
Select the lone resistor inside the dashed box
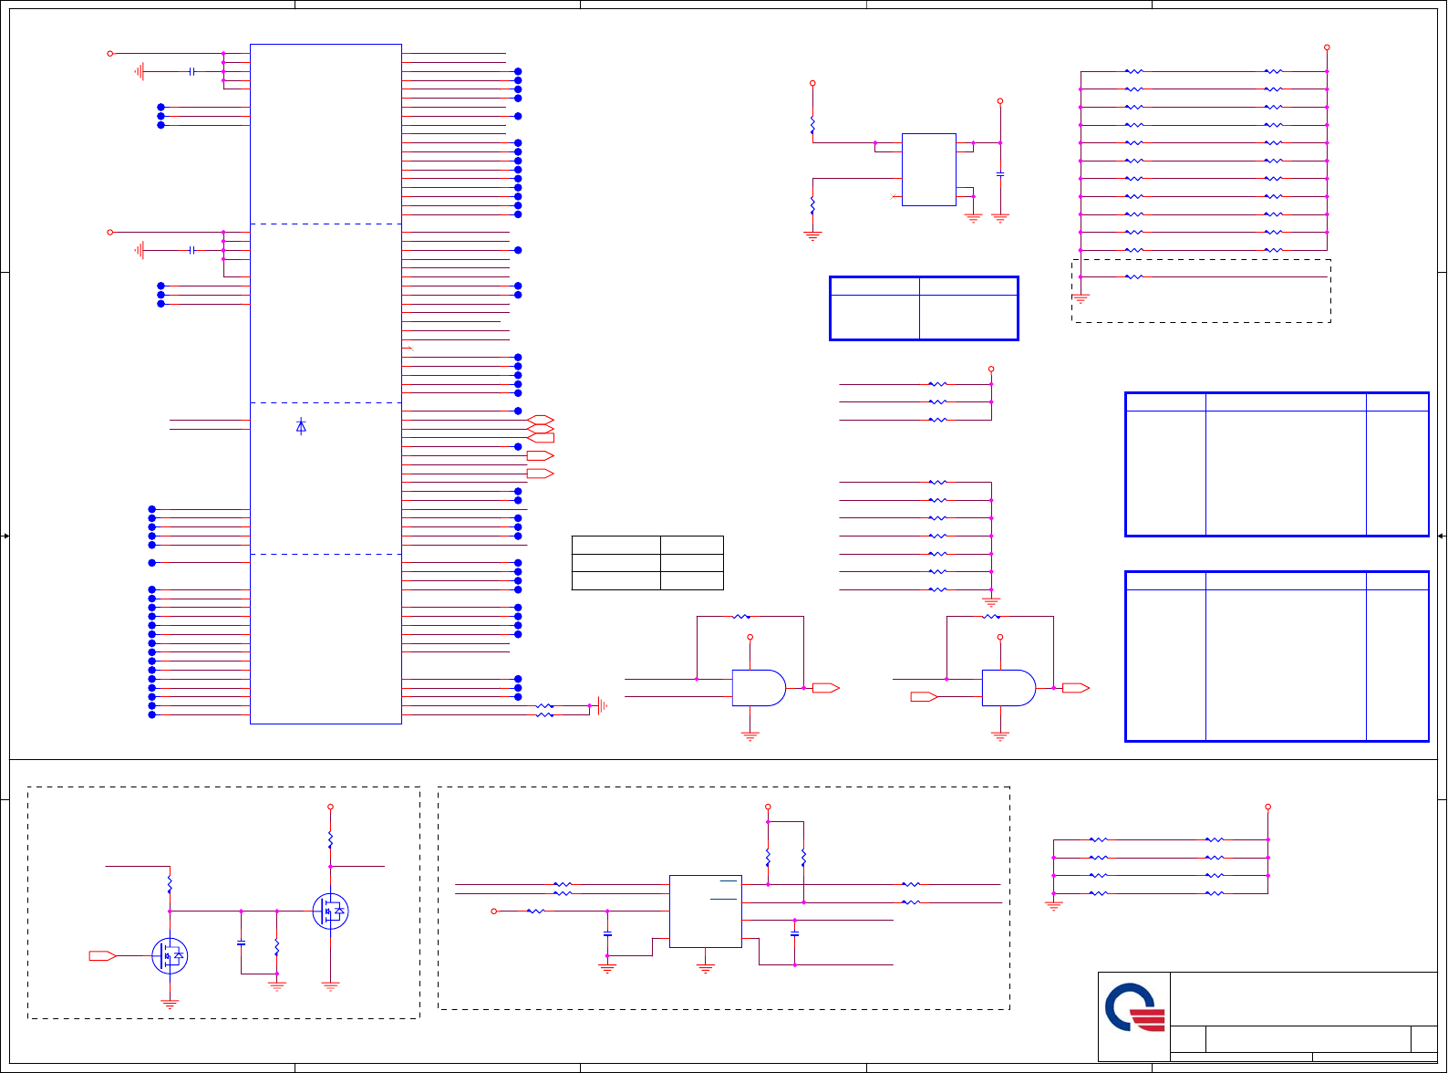pos(1133,276)
